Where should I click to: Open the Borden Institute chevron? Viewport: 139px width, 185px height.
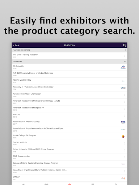pyautogui.click(x=125, y=143)
